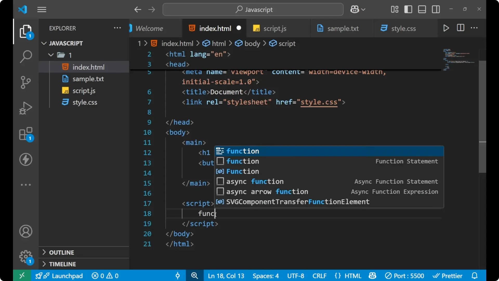This screenshot has width=499, height=281.
Task: Open the Copilot dropdown near the search bar
Action: (358, 9)
